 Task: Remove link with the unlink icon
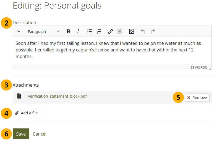(x=120, y=32)
